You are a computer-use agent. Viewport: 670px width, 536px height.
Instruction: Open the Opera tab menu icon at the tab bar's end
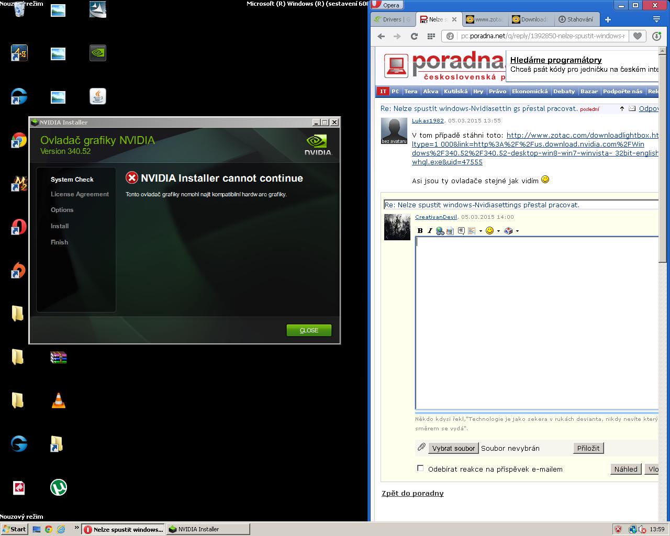click(656, 19)
